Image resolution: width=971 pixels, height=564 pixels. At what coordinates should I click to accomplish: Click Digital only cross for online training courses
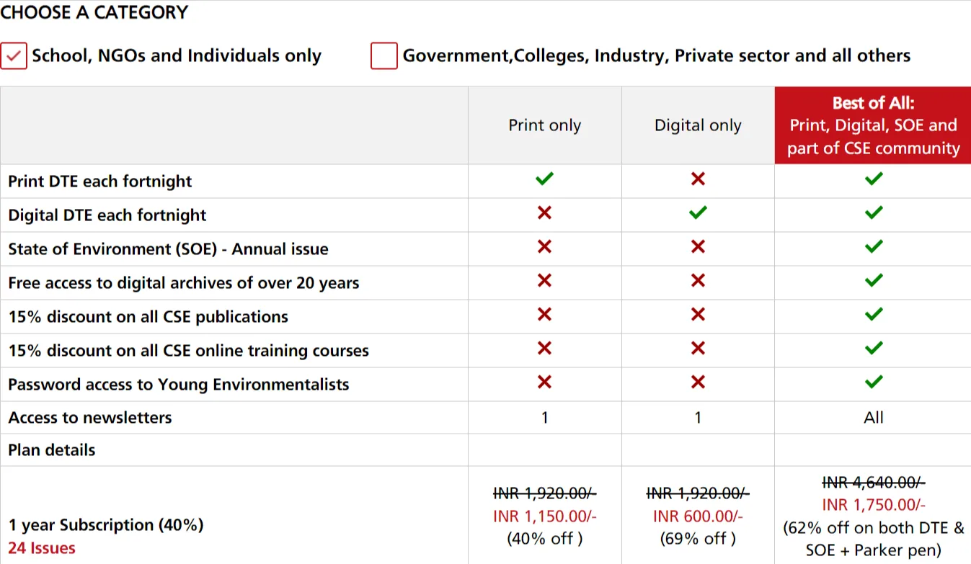(x=698, y=348)
